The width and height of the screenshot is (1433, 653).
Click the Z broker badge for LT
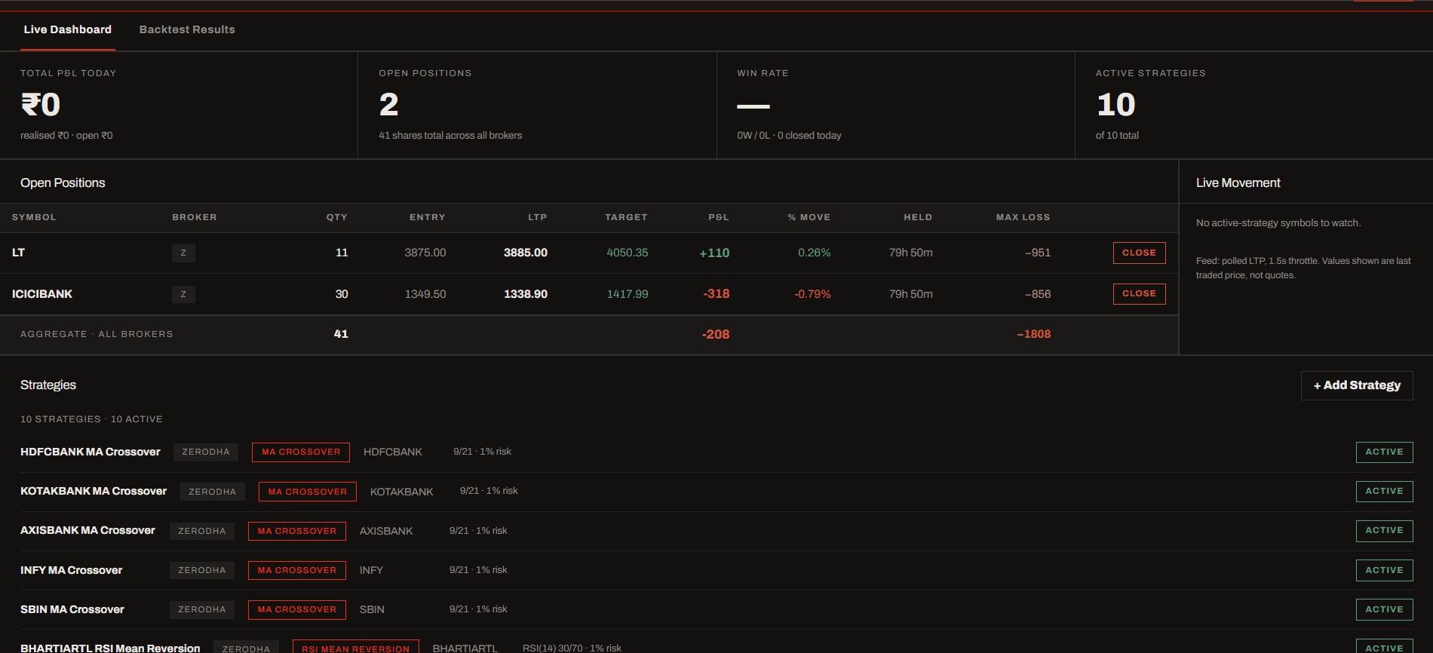[x=183, y=253]
